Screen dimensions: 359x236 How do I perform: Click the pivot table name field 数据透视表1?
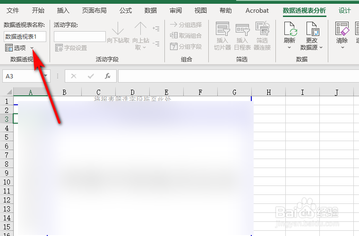[25, 37]
